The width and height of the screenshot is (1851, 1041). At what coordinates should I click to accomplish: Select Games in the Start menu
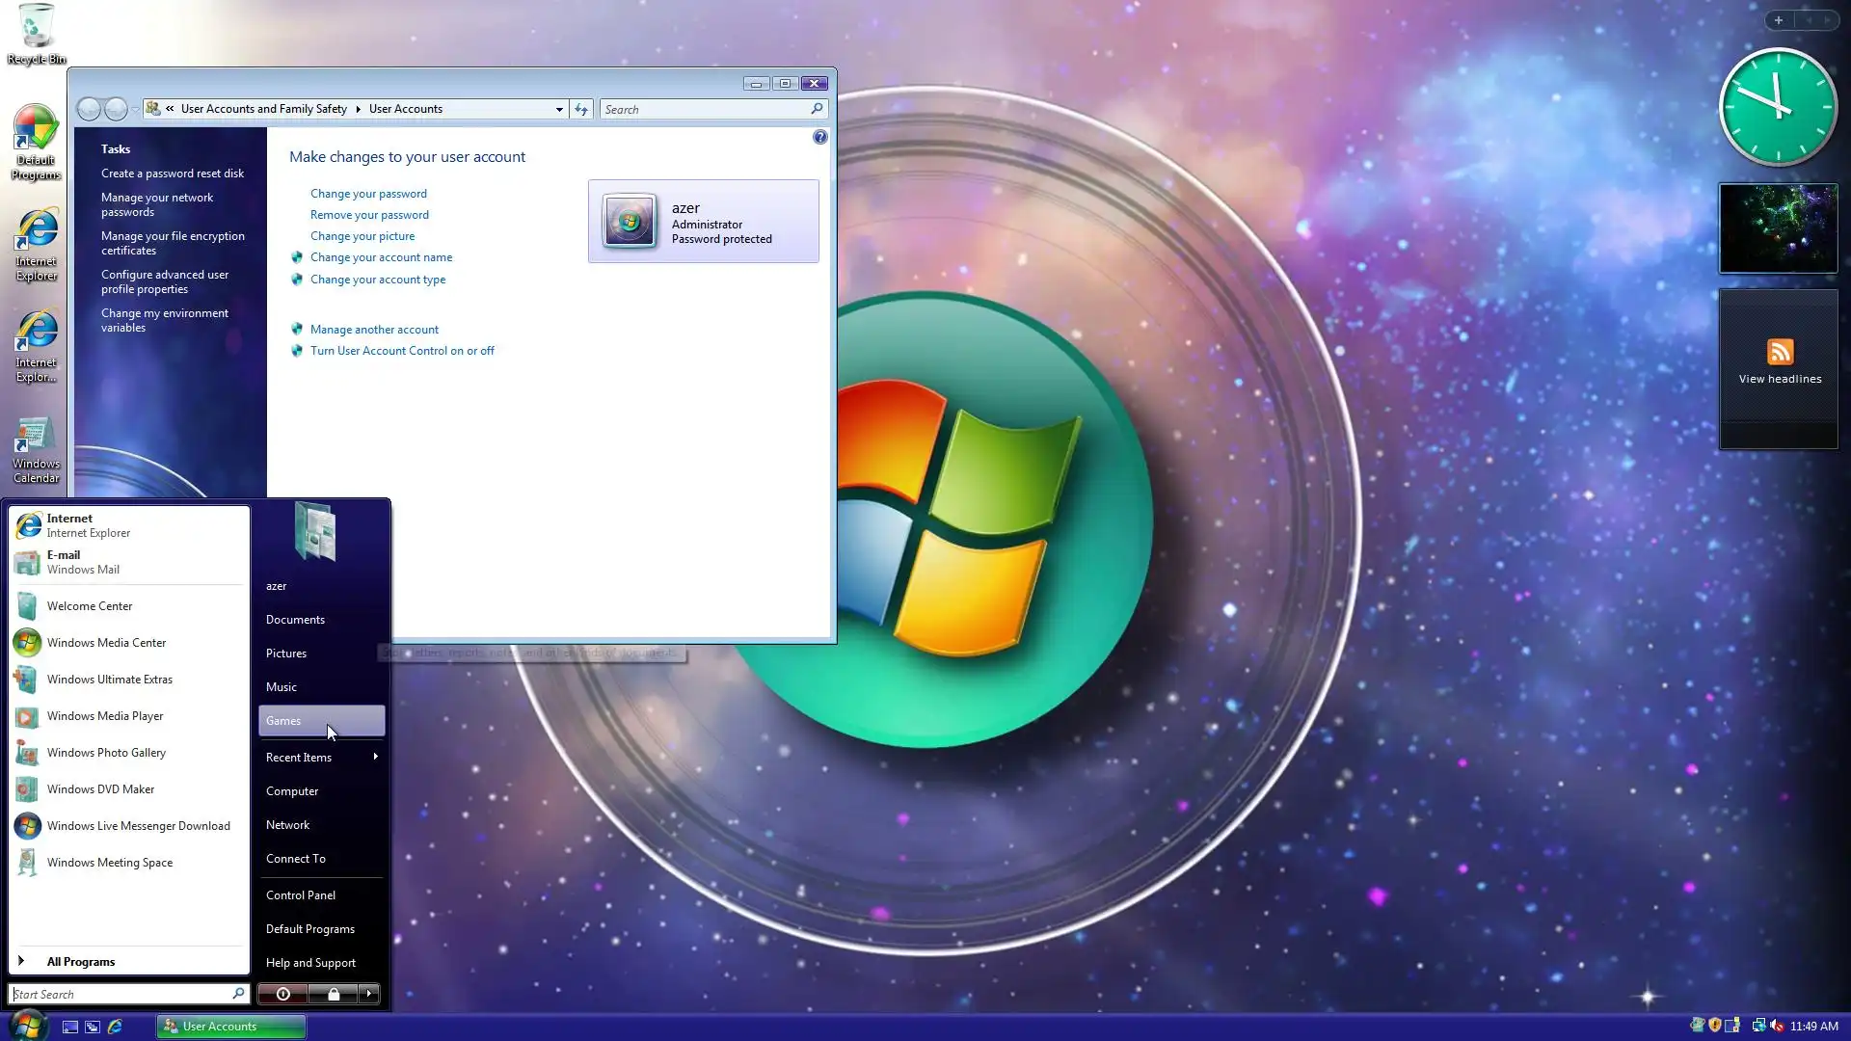pos(283,721)
